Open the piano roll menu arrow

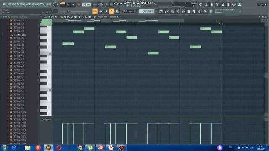coord(42,17)
